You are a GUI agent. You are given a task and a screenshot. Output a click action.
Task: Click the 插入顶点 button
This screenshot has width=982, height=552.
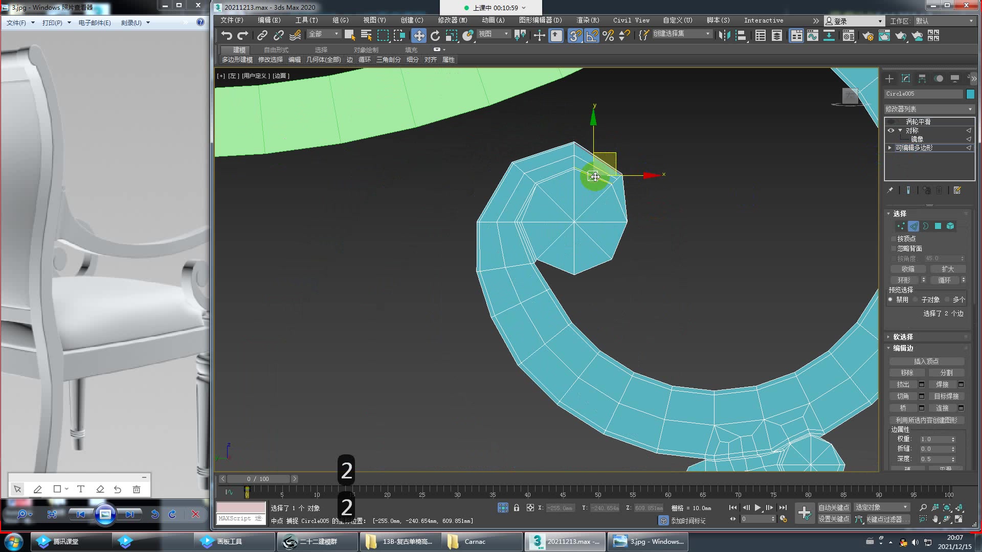tap(926, 361)
